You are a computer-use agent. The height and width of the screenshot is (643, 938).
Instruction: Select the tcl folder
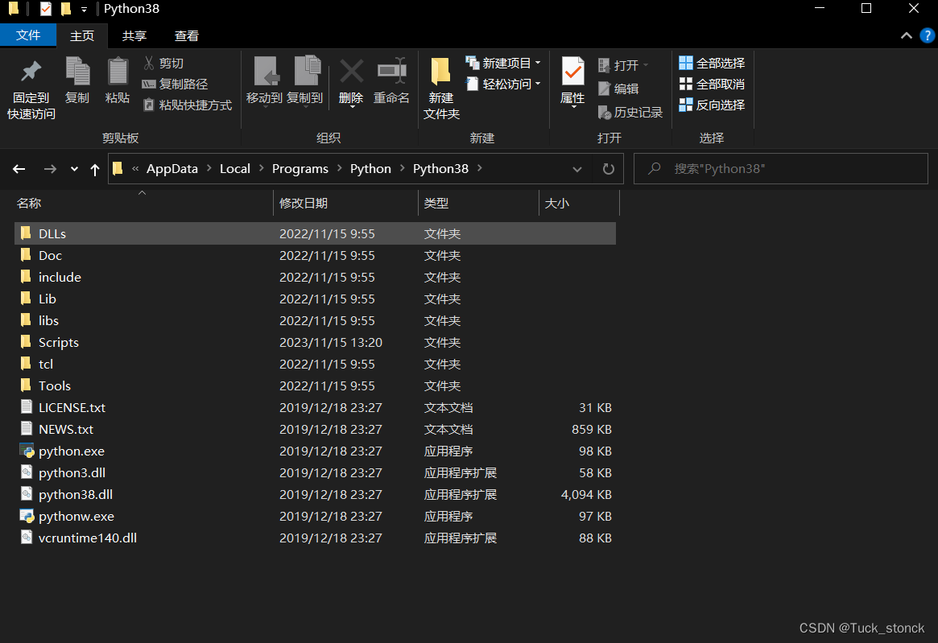[315, 365]
